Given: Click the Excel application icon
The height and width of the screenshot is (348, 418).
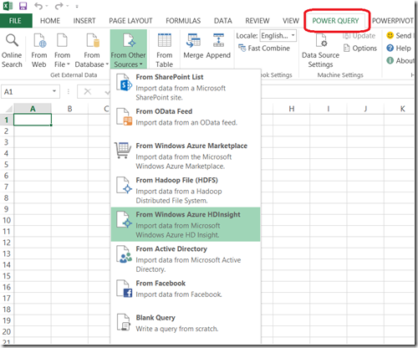Looking at the screenshot, I should click(x=8, y=6).
